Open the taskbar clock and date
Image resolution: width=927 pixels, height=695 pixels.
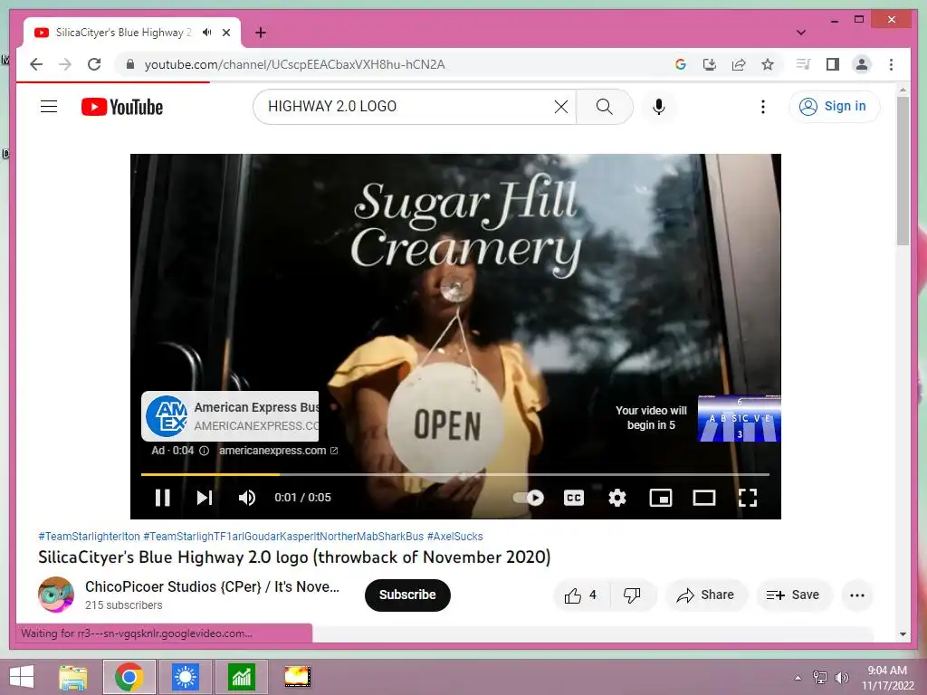pos(887,678)
